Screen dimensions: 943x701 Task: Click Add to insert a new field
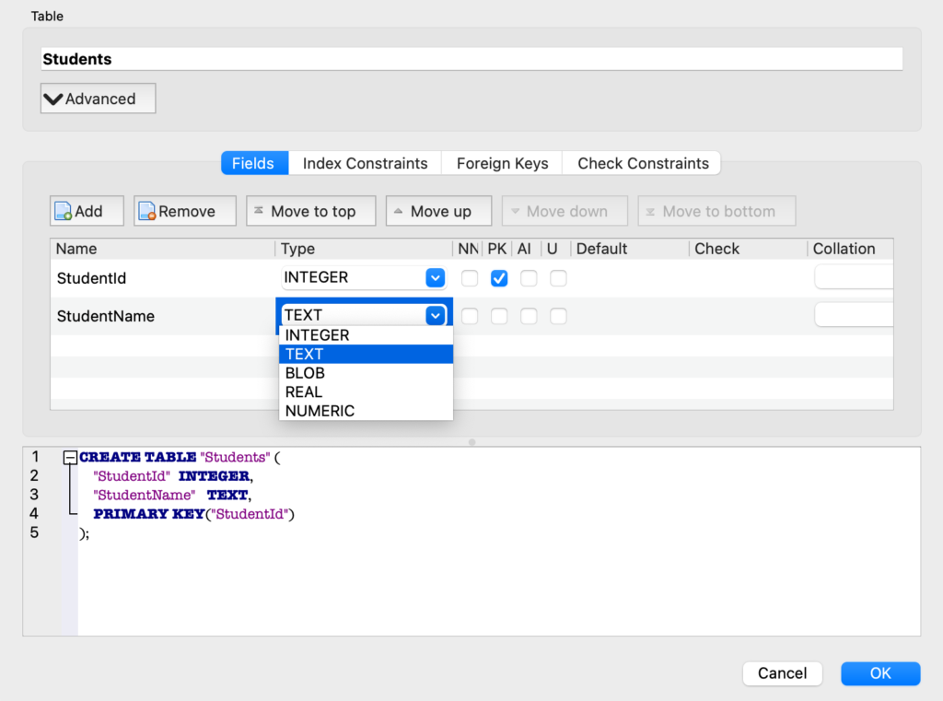tap(86, 210)
